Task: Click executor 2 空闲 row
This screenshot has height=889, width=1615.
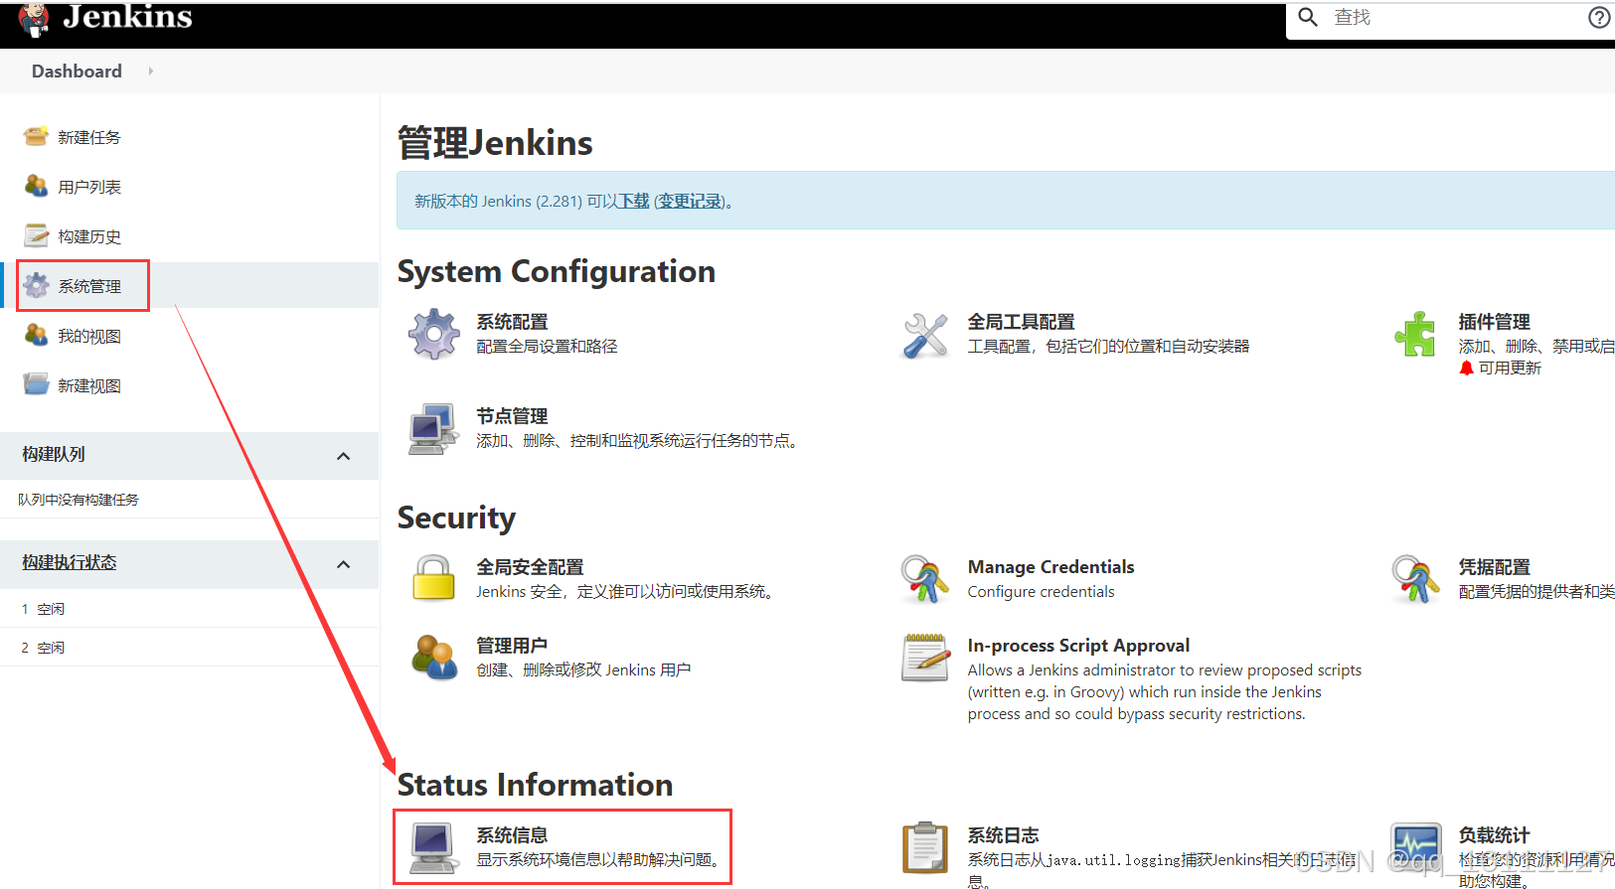Action: (189, 648)
